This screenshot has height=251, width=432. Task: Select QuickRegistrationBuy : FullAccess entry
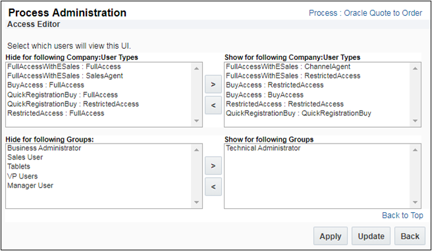(x=63, y=95)
